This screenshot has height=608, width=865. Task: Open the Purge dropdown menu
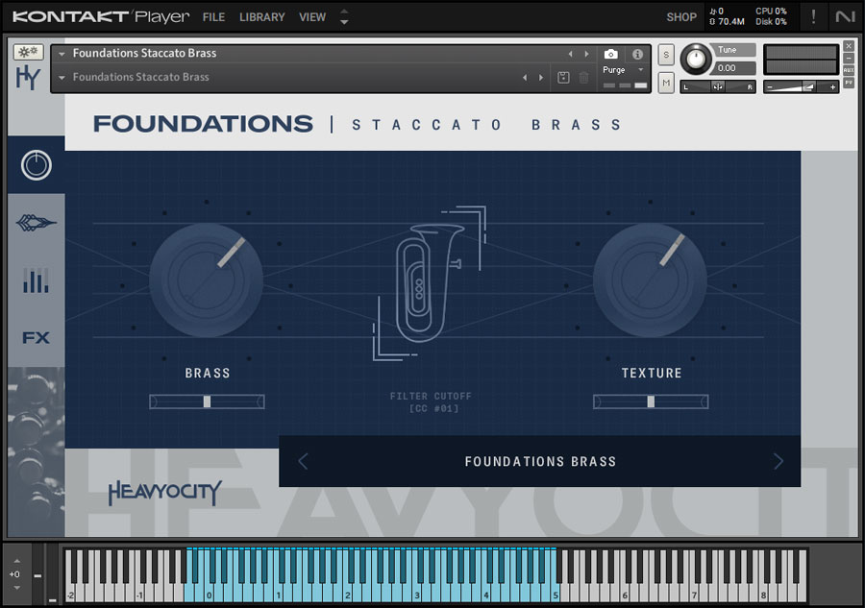point(624,70)
